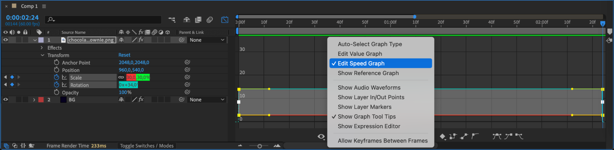
Task: Open the Composition Mini-Flowchart icon
Action: point(172,20)
